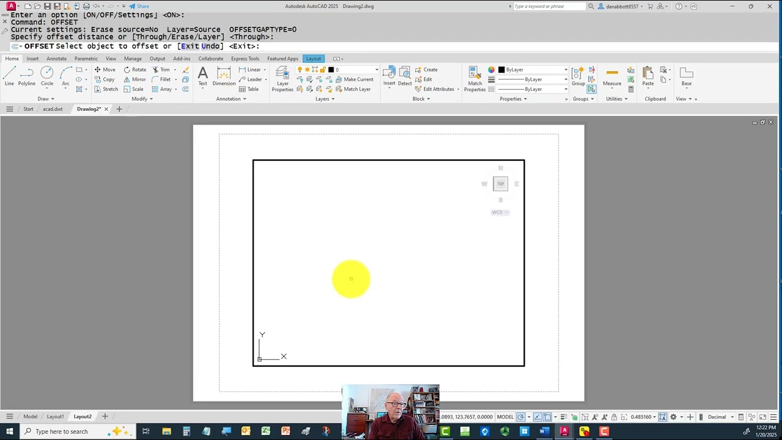
Task: Click Paste in the Clipboard panel
Action: (648, 76)
